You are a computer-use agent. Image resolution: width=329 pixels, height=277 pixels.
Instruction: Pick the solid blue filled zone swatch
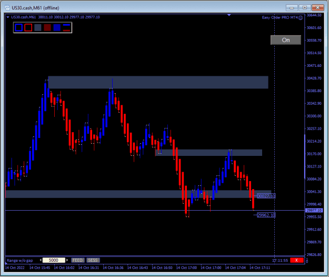pos(57,27)
